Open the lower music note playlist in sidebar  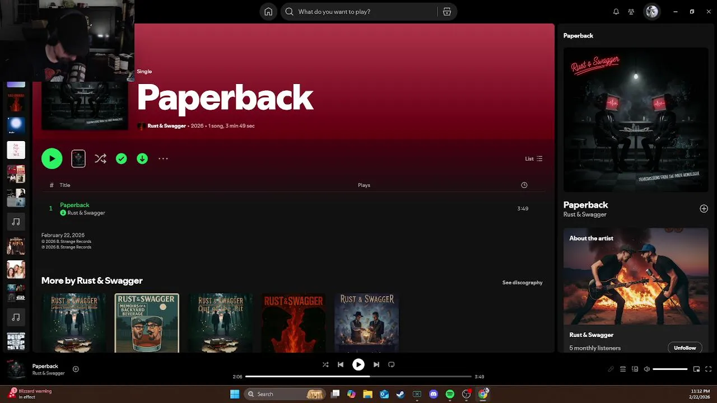(16, 317)
